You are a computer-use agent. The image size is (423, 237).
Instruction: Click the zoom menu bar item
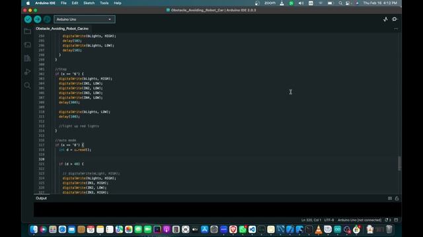coord(270,3)
